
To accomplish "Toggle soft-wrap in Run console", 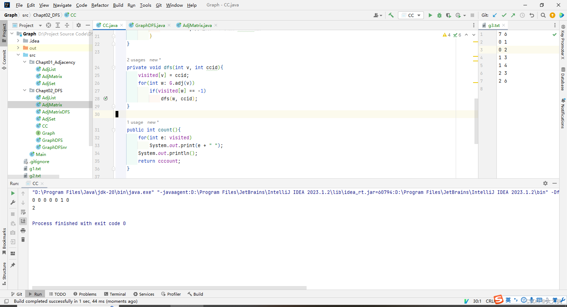I will 23,212.
